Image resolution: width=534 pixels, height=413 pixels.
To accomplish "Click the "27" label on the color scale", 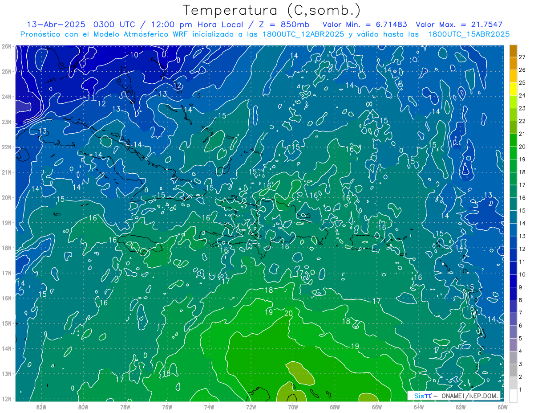I will pos(522,57).
